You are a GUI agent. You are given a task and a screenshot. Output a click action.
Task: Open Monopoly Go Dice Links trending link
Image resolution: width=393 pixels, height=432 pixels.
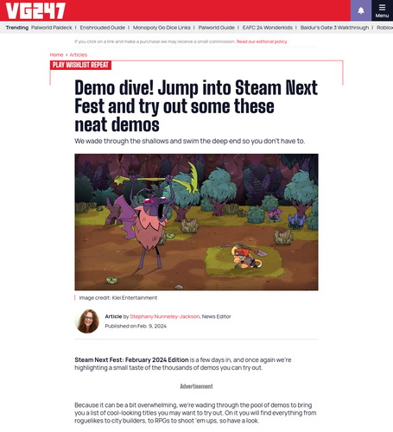pos(162,28)
